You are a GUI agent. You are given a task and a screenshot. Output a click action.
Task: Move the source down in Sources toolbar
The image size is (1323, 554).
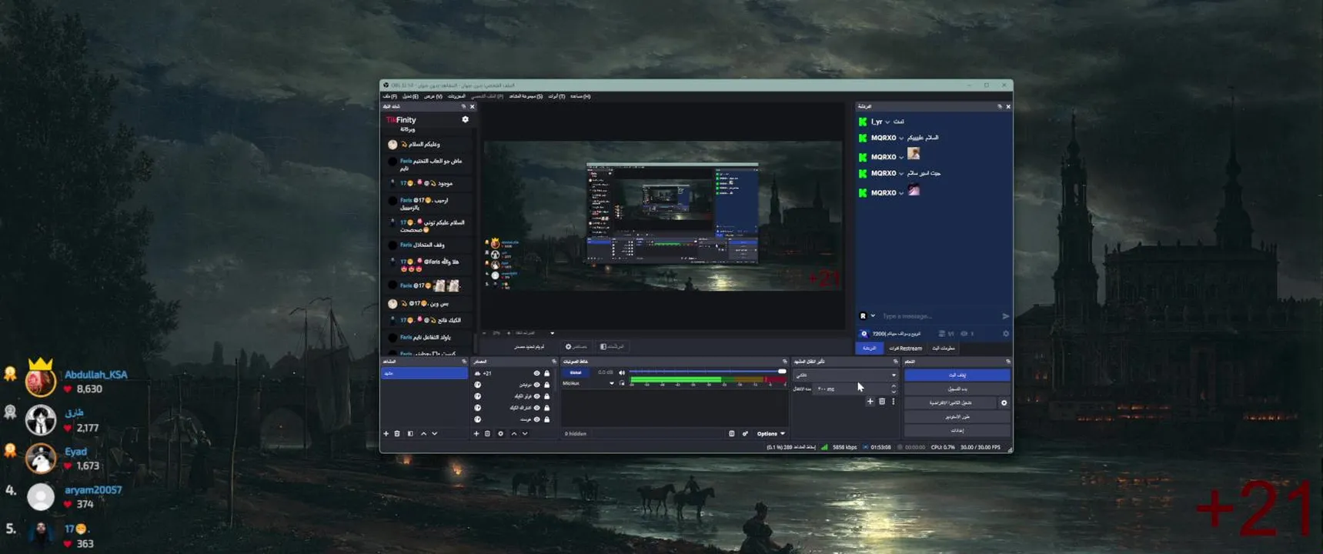[x=525, y=434]
